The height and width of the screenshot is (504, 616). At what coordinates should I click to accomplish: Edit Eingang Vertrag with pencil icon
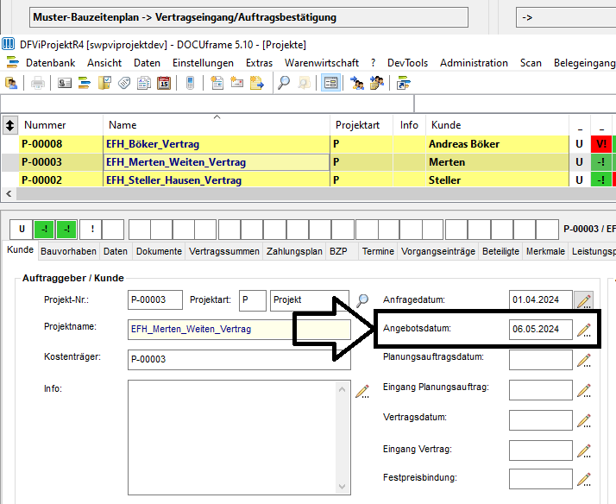click(x=584, y=450)
